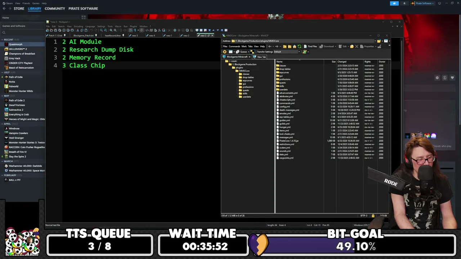Switch to the heartbound.thor tab
461x259 pixels.
click(113, 36)
